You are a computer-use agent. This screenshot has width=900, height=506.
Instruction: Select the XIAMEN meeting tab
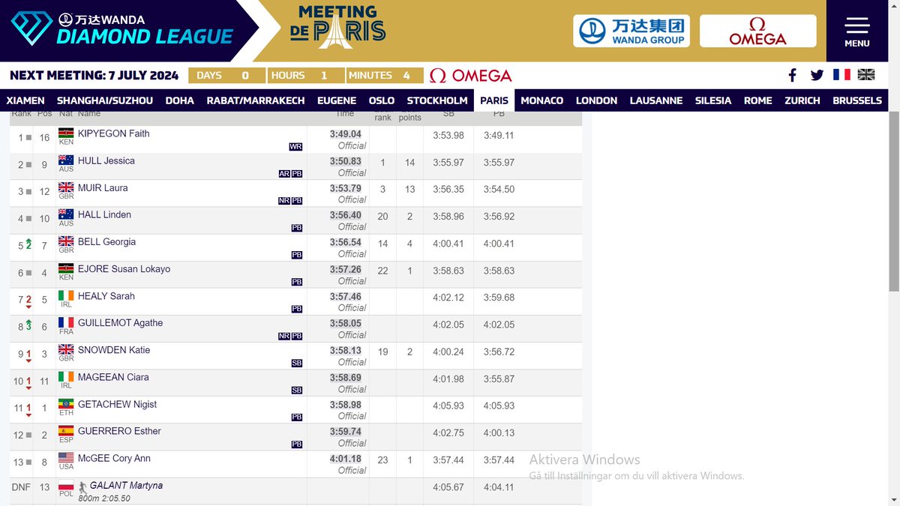pos(25,100)
